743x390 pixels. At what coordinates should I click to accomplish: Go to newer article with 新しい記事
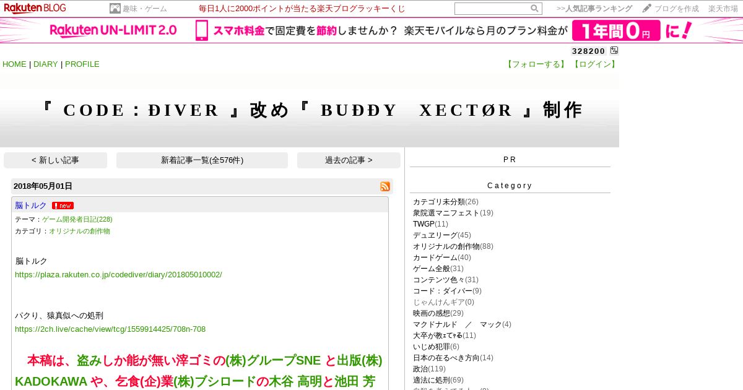[55, 160]
